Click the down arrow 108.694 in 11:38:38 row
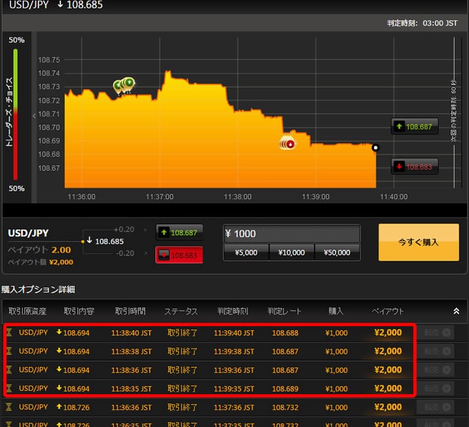This screenshot has width=469, height=427. [x=73, y=351]
